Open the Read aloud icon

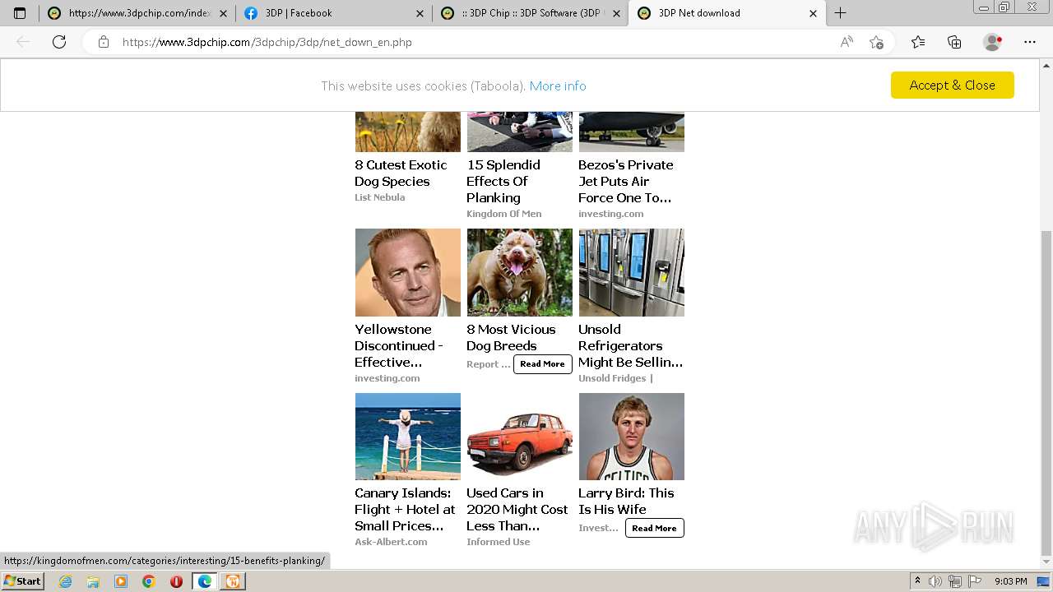pyautogui.click(x=847, y=42)
